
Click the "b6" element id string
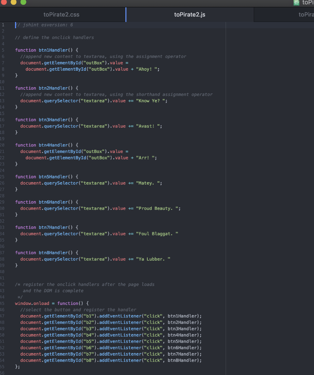tap(88, 348)
